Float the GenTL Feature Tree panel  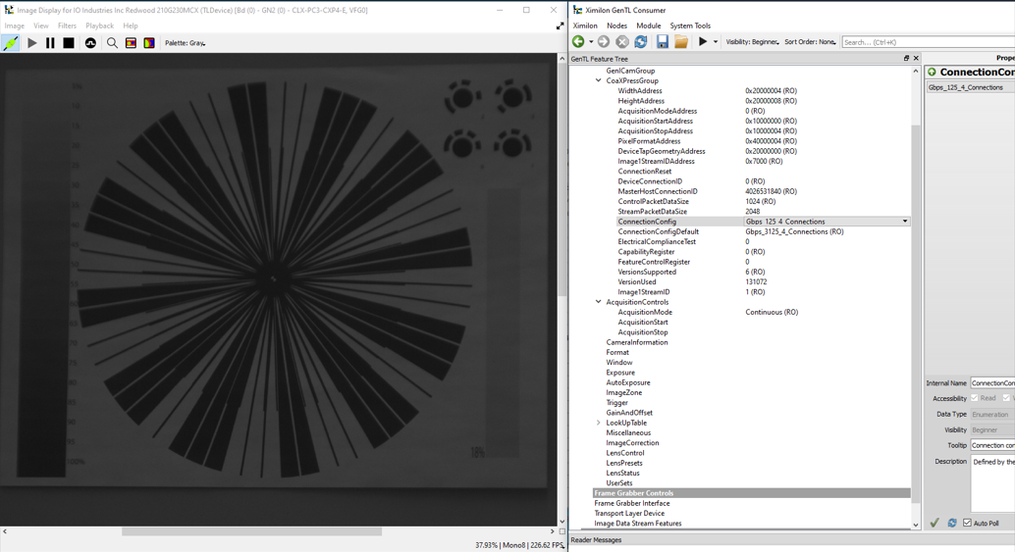pyautogui.click(x=906, y=58)
